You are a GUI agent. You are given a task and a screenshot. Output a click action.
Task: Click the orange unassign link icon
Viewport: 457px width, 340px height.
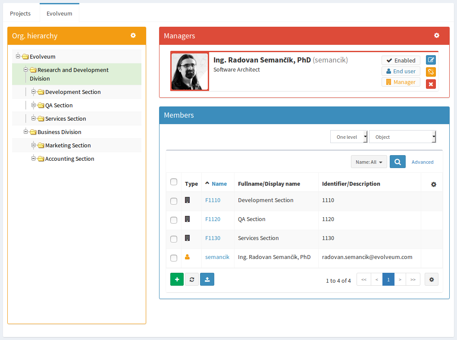(x=431, y=72)
